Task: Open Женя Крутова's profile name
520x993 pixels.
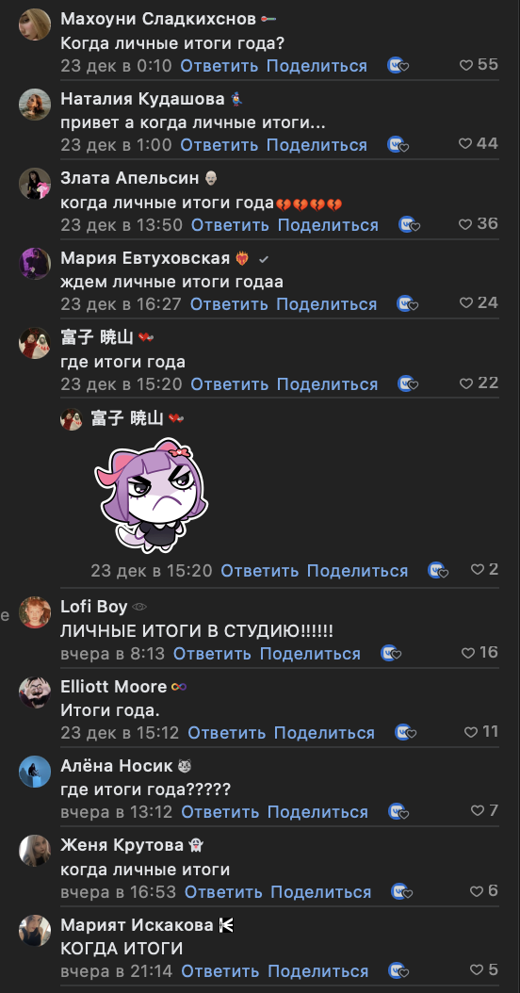Action: click(x=122, y=845)
